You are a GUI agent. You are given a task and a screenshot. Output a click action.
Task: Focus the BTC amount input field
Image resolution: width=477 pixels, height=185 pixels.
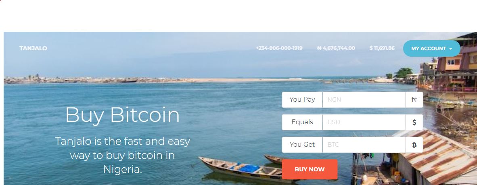pos(364,145)
